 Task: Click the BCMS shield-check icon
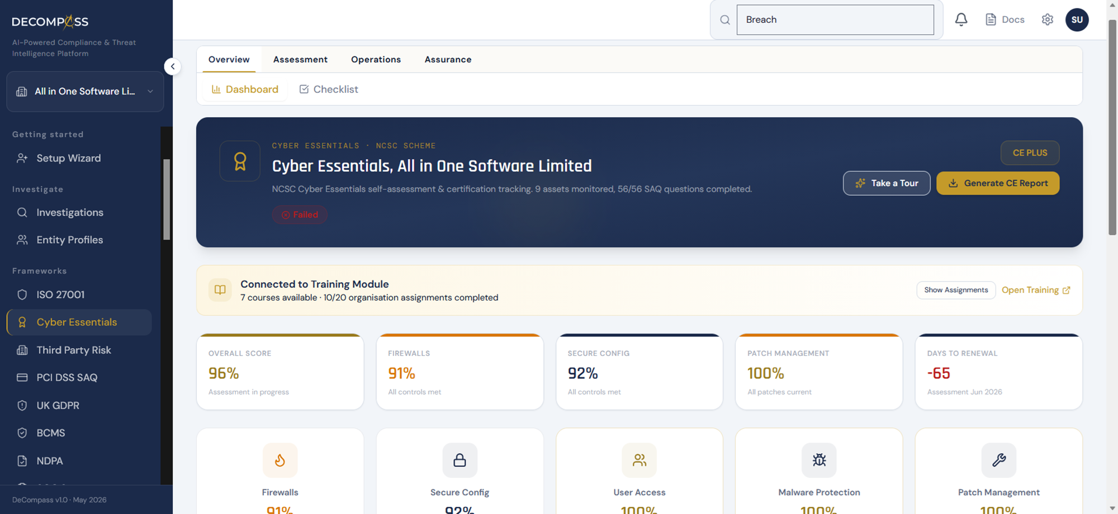pyautogui.click(x=22, y=433)
